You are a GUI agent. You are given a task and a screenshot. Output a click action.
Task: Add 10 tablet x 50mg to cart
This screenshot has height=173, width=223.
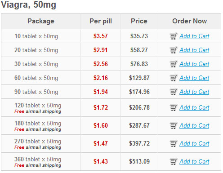pyautogui.click(x=194, y=36)
